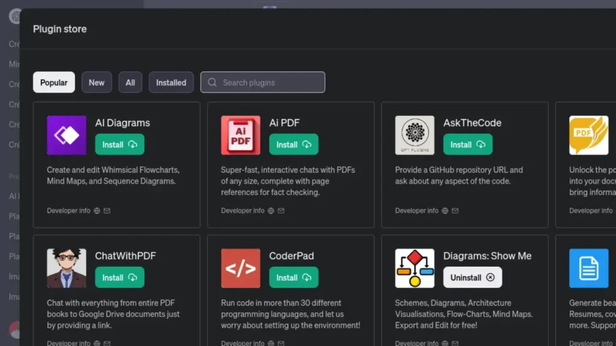Screen dimensions: 616x346
Task: Click the Plugin store heading
Action: pos(60,29)
